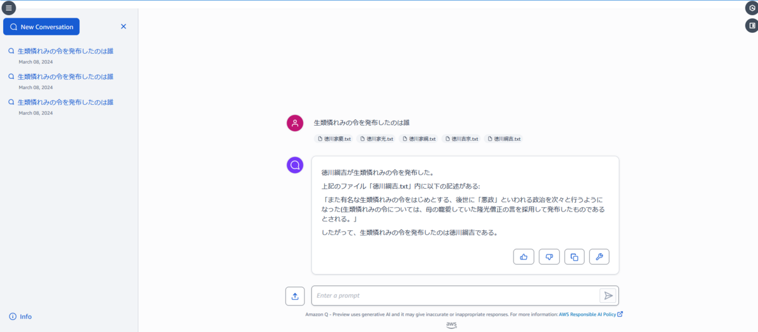The height and width of the screenshot is (332, 758).
Task: Give thumbs up to the response
Action: [x=524, y=257]
